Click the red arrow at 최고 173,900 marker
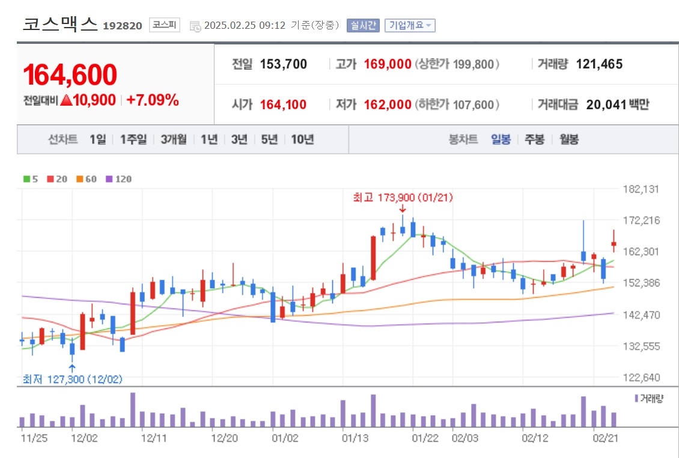Viewport: 679px width, 458px height. pyautogui.click(x=403, y=209)
